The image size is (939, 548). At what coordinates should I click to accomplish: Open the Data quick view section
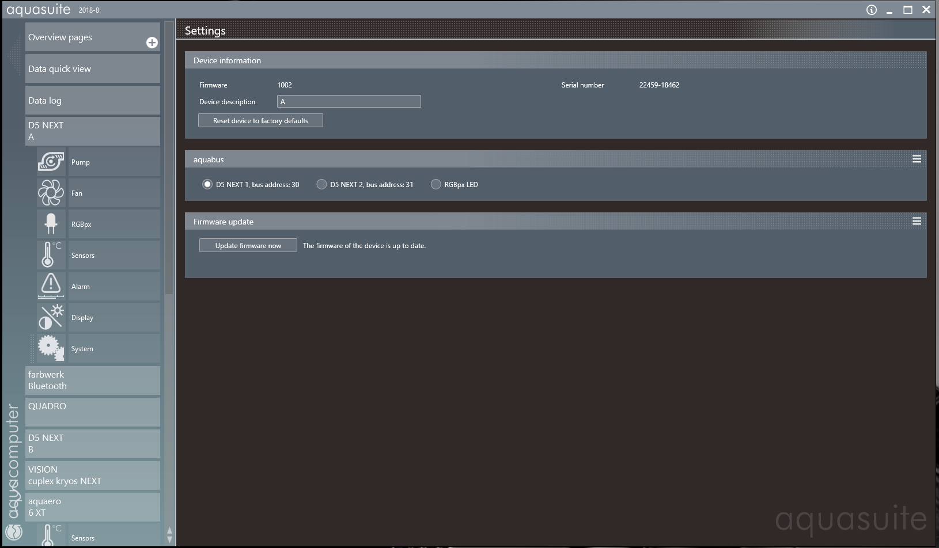92,68
